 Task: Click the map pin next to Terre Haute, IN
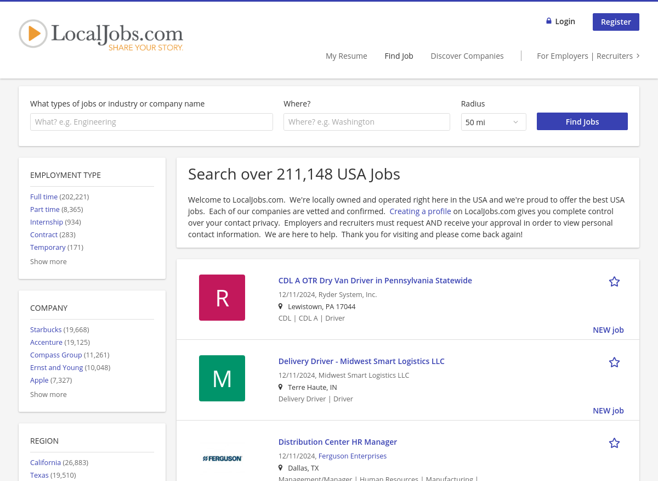280,387
